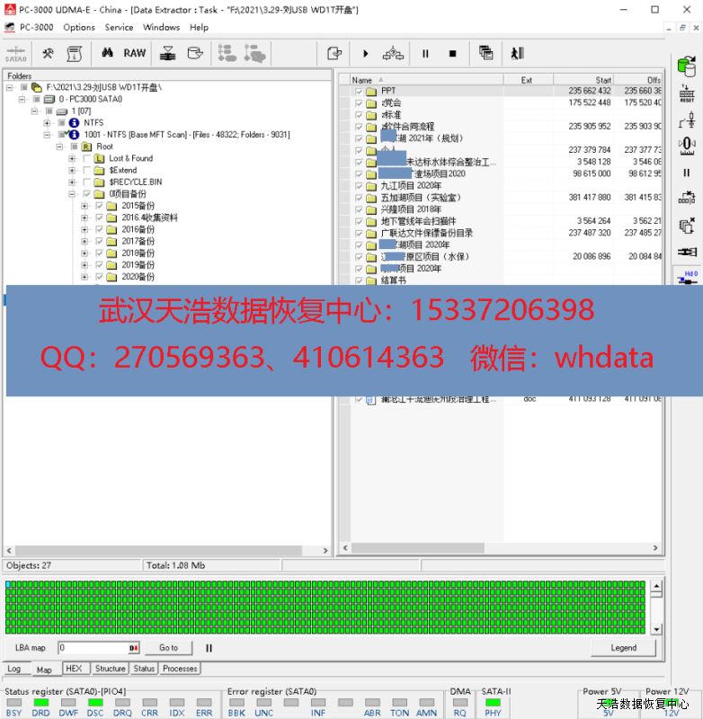
Task: Click the Legend button
Action: click(623, 647)
